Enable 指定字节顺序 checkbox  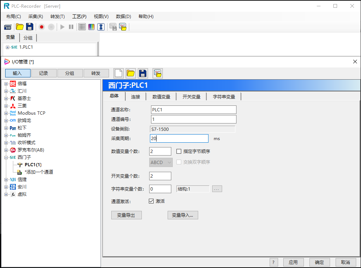(179, 151)
